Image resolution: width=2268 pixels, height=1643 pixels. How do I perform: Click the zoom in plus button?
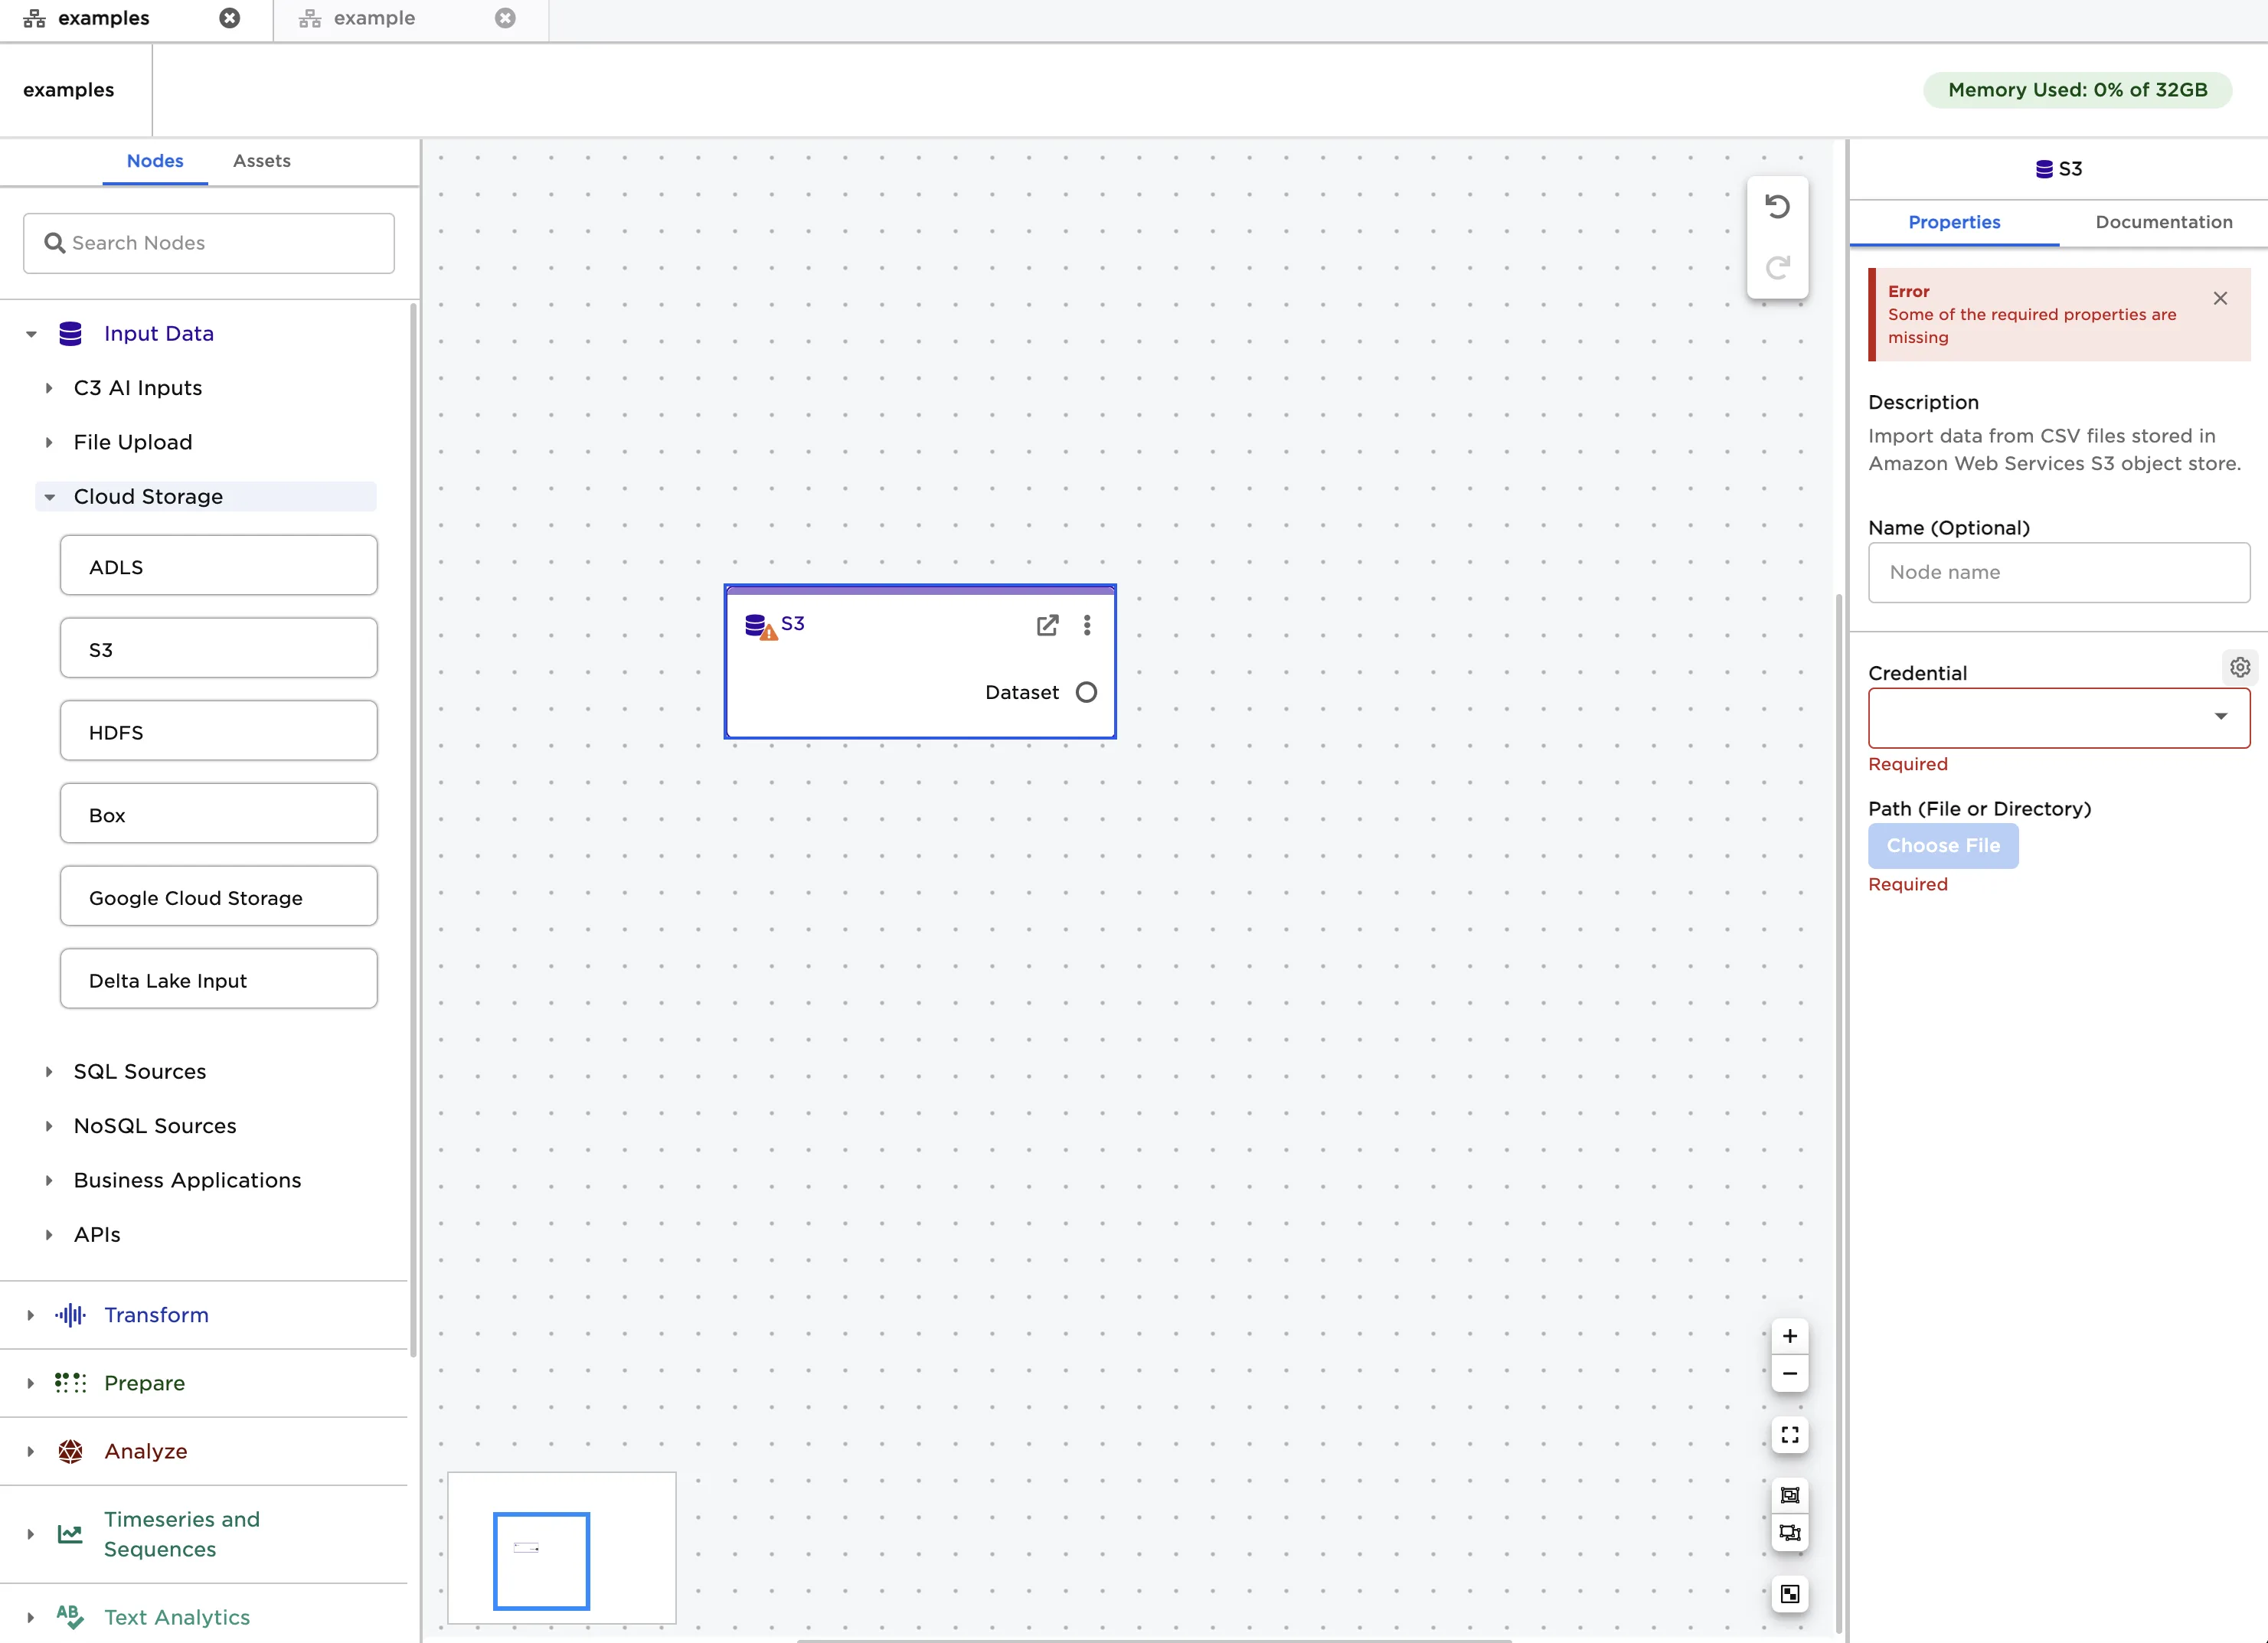[1789, 1336]
